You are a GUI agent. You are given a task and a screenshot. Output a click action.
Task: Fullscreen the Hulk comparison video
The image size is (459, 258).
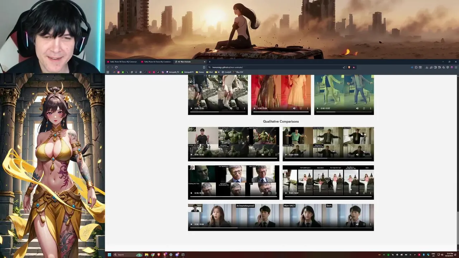[269, 154]
